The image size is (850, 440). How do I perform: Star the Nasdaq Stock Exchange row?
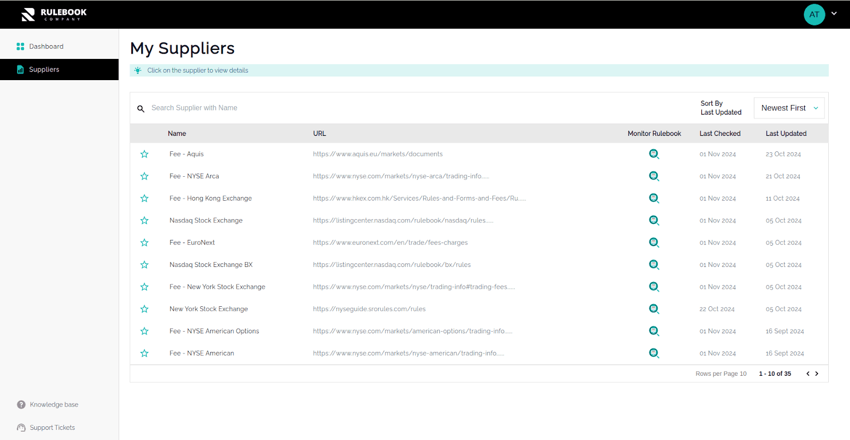click(x=144, y=220)
